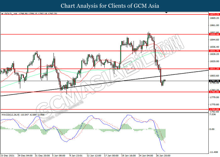The width and height of the screenshot is (220, 157).
Task: Click the 23 Dec 2021 date label
Action: [x=8, y=155]
